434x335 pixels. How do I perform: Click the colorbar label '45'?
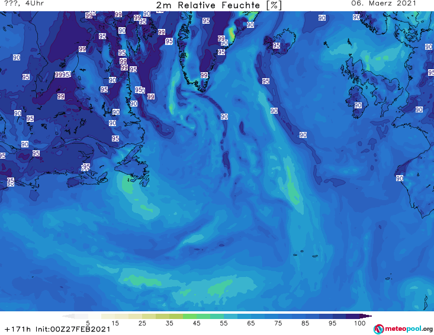tap(196, 323)
